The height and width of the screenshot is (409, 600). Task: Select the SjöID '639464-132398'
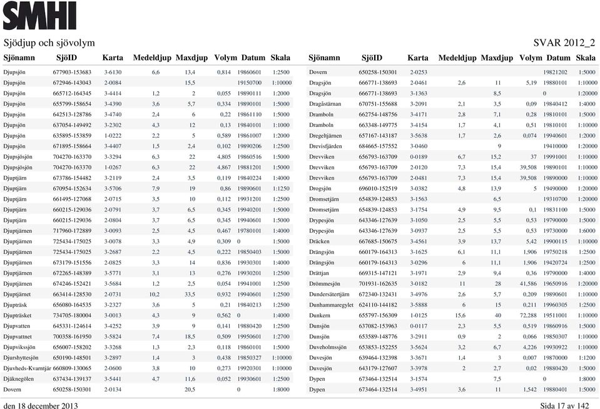pos(378,358)
